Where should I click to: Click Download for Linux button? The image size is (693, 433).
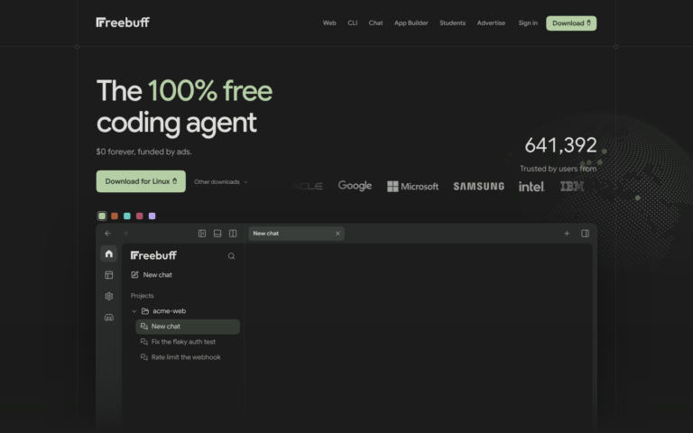pos(141,181)
